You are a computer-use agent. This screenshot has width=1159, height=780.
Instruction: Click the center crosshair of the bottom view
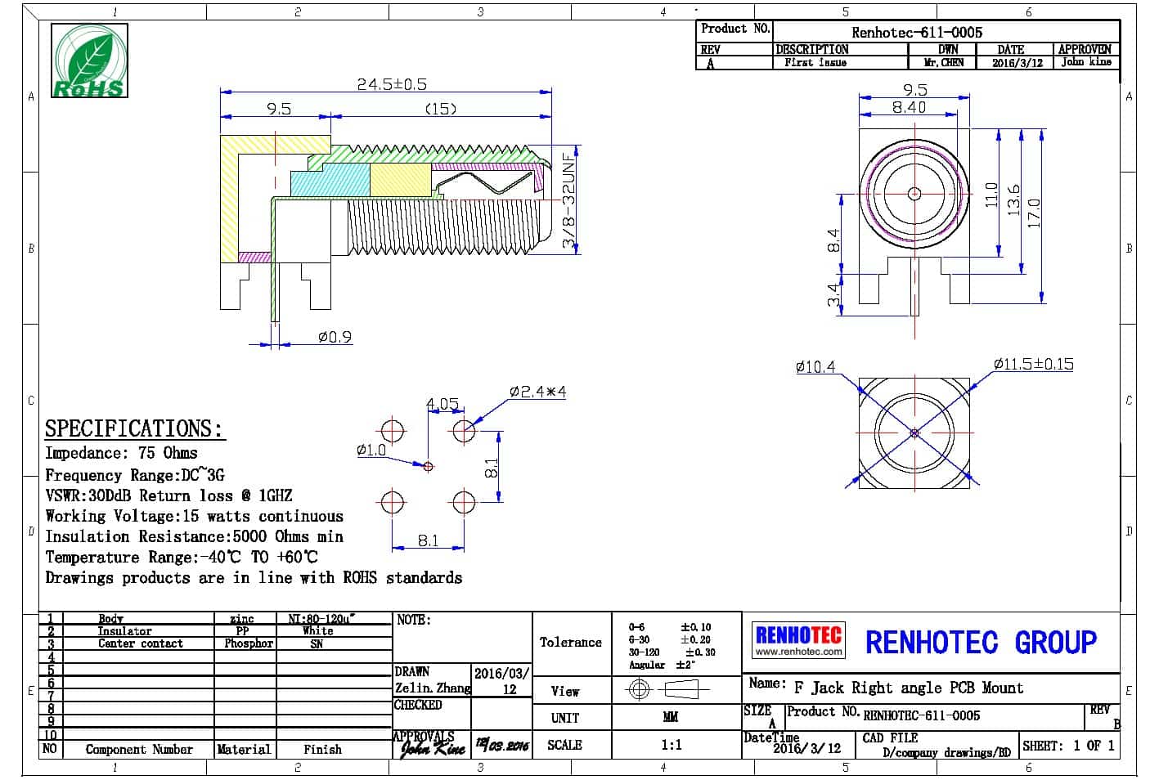(914, 433)
